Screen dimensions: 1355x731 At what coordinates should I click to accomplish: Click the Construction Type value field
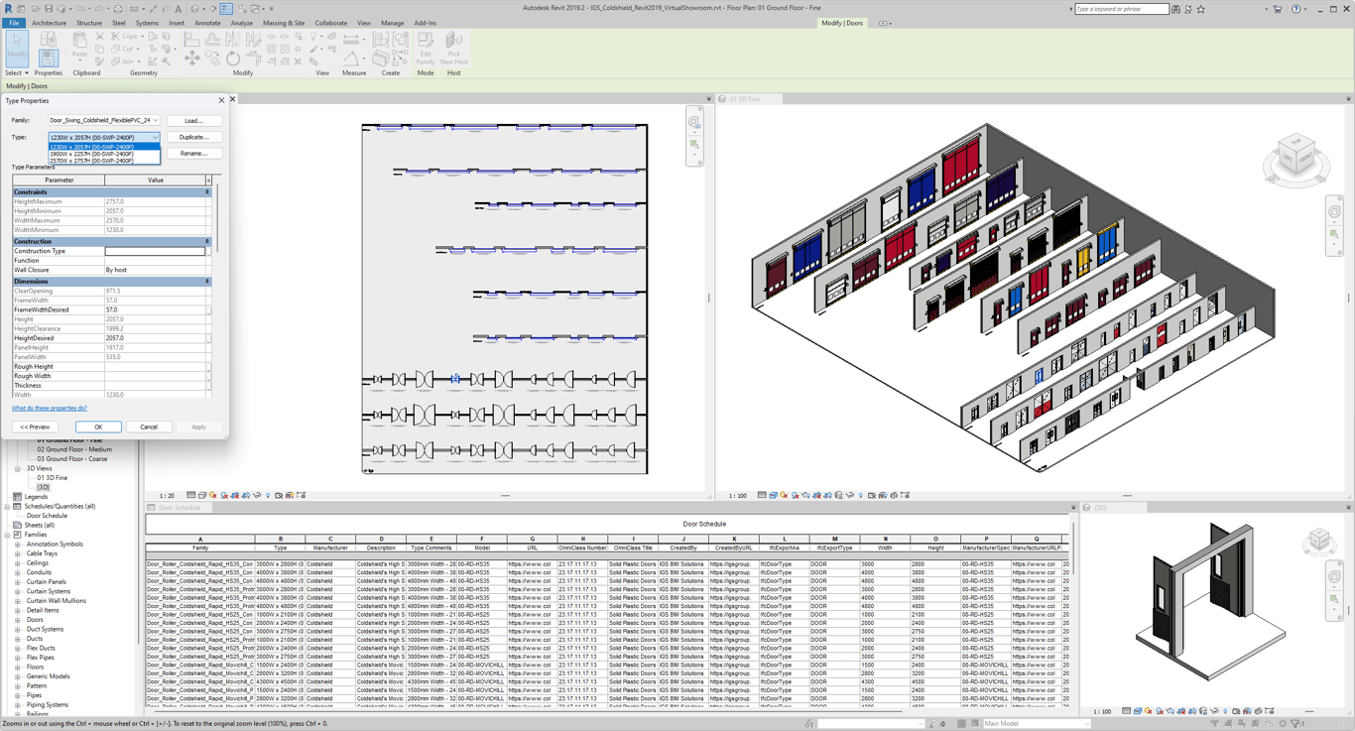coord(155,251)
